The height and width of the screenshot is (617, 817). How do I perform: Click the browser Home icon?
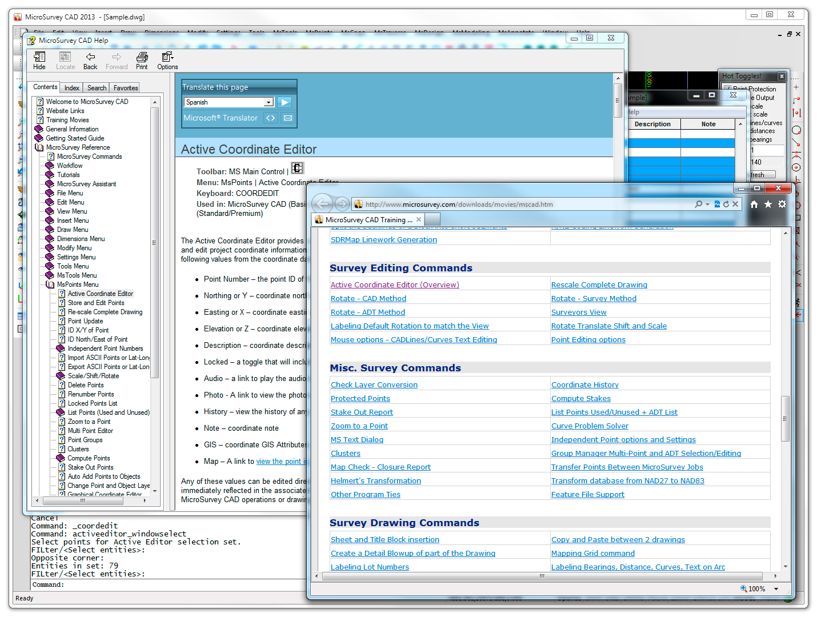pyautogui.click(x=754, y=204)
